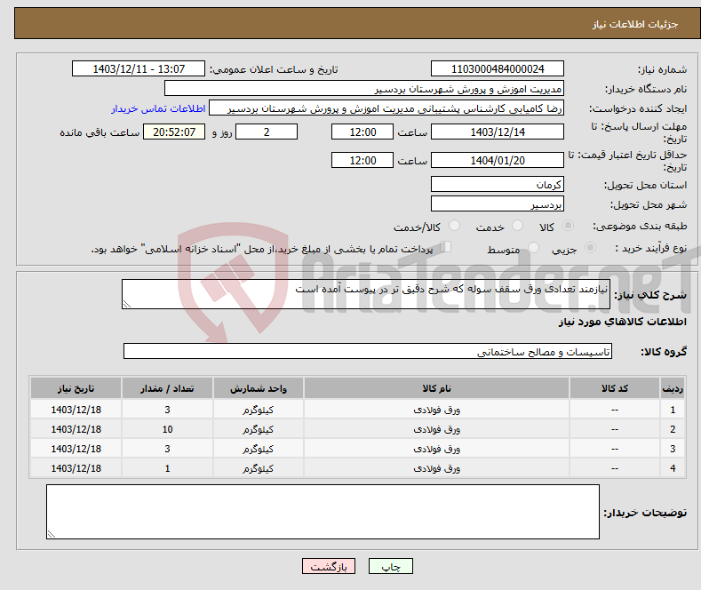Viewport: 701px width, 590px height.
Task: Select the کالا radio button
Action: (568, 226)
